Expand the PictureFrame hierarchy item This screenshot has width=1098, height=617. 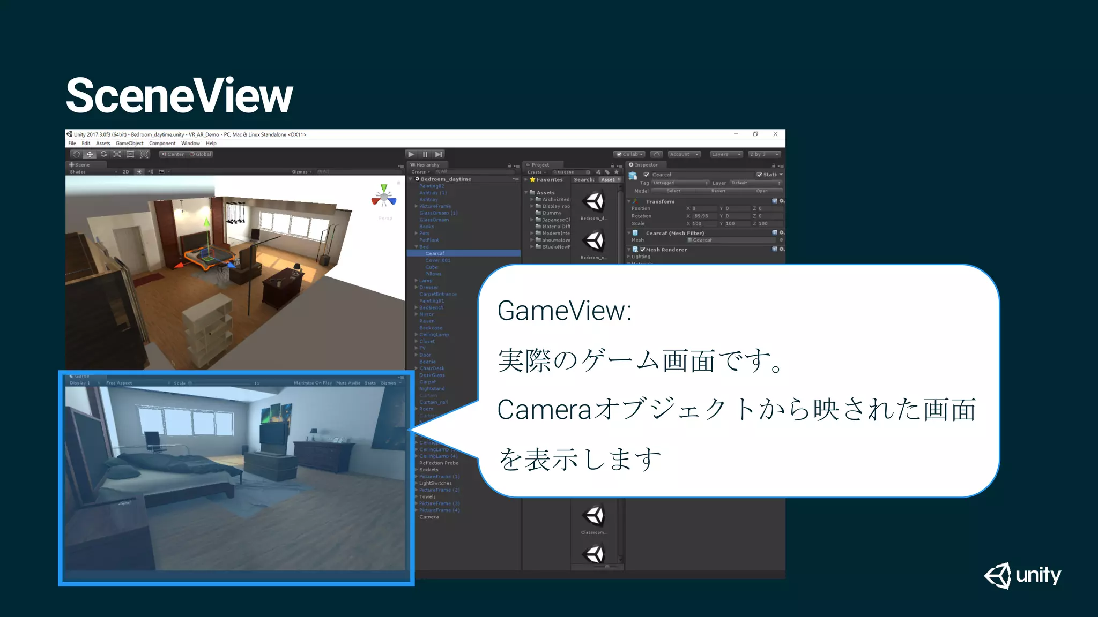pyautogui.click(x=416, y=206)
